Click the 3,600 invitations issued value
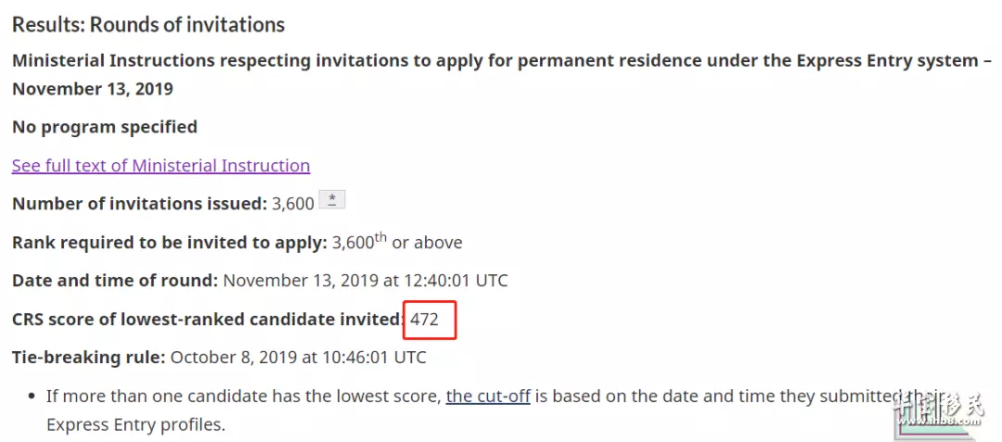The width and height of the screenshot is (1002, 442). (293, 204)
